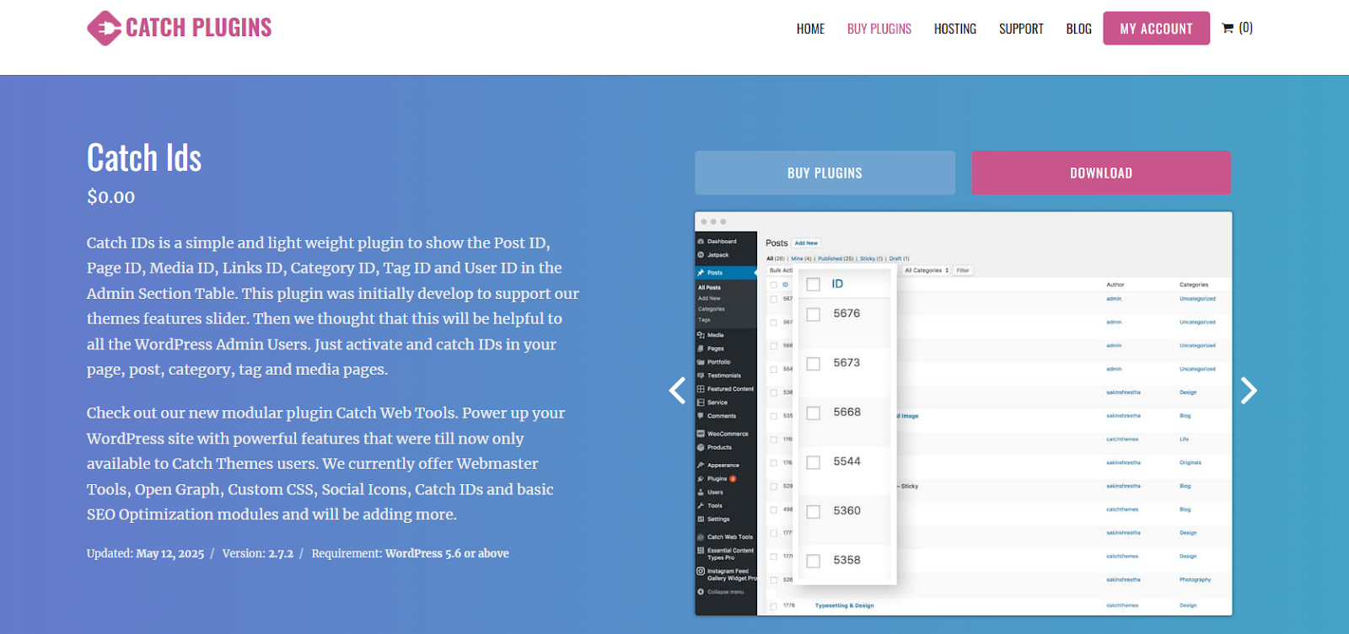Screen dimensions: 1349x634
Task: Open the shopping cart icon
Action: (1228, 29)
